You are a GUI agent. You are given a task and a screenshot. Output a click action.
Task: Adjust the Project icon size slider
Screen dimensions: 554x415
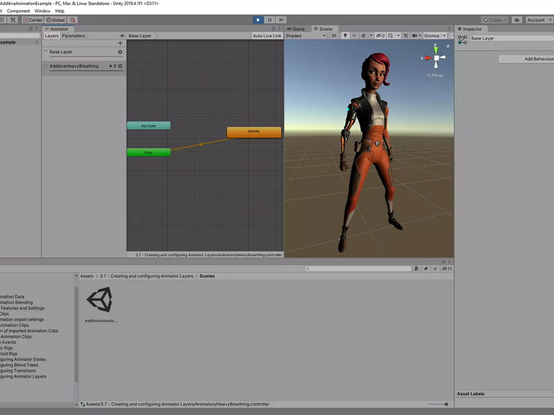coord(438,405)
